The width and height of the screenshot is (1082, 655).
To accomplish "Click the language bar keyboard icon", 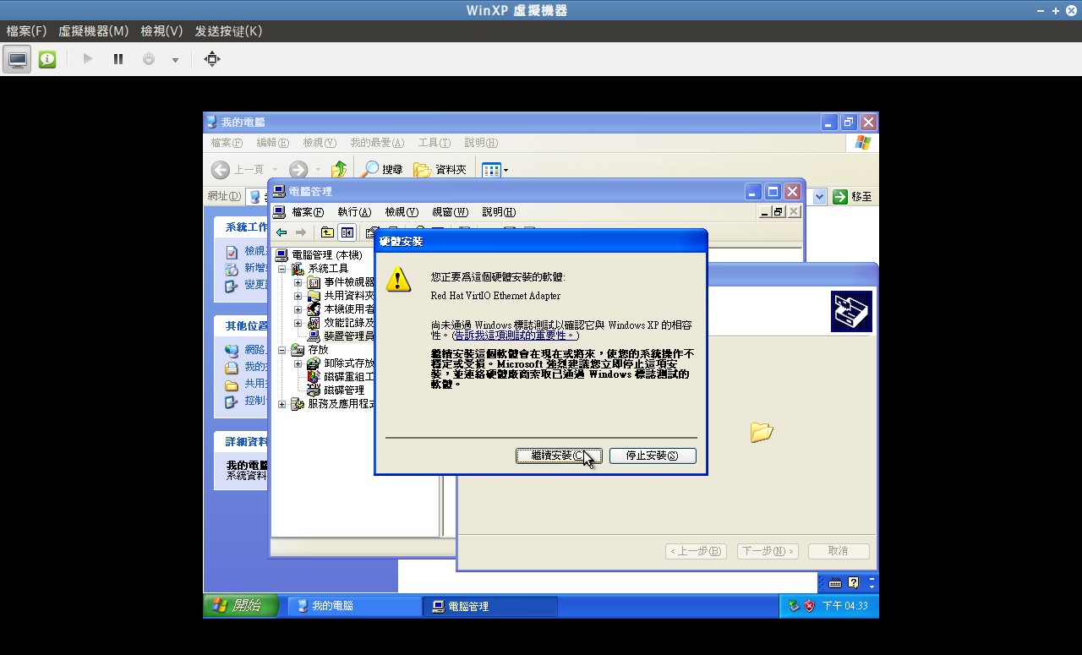I will click(x=835, y=583).
